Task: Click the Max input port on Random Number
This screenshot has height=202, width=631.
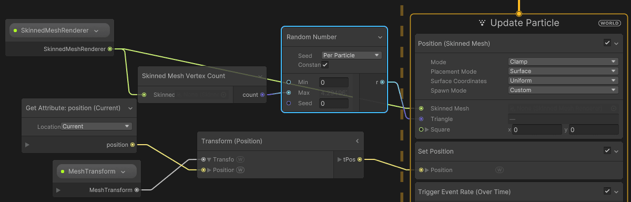Action: 289,93
